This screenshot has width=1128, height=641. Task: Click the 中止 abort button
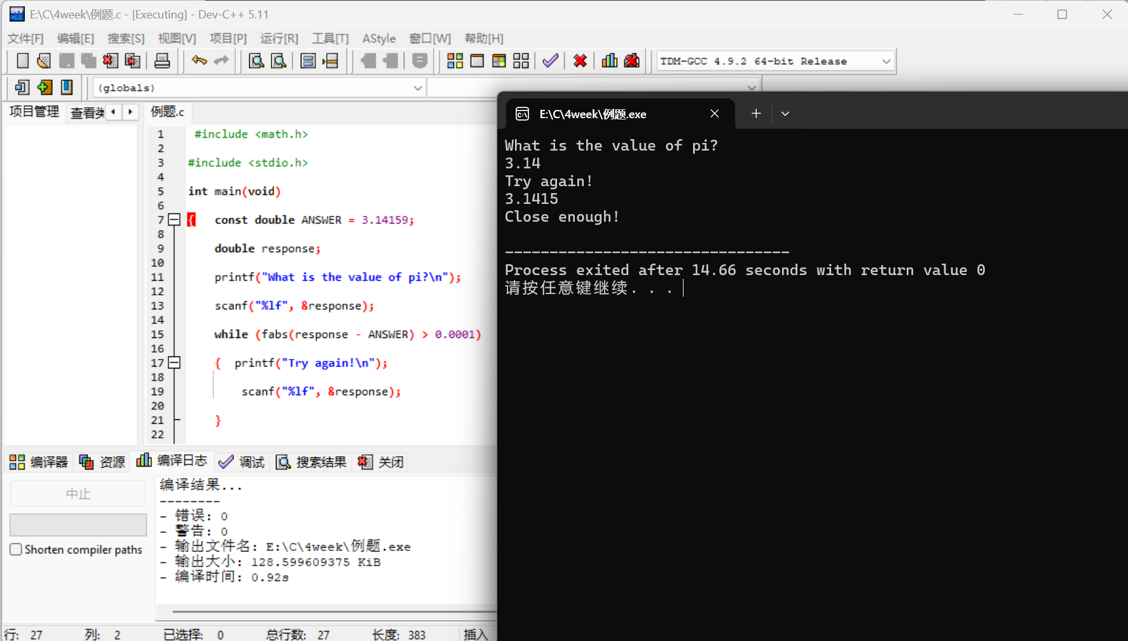(78, 494)
